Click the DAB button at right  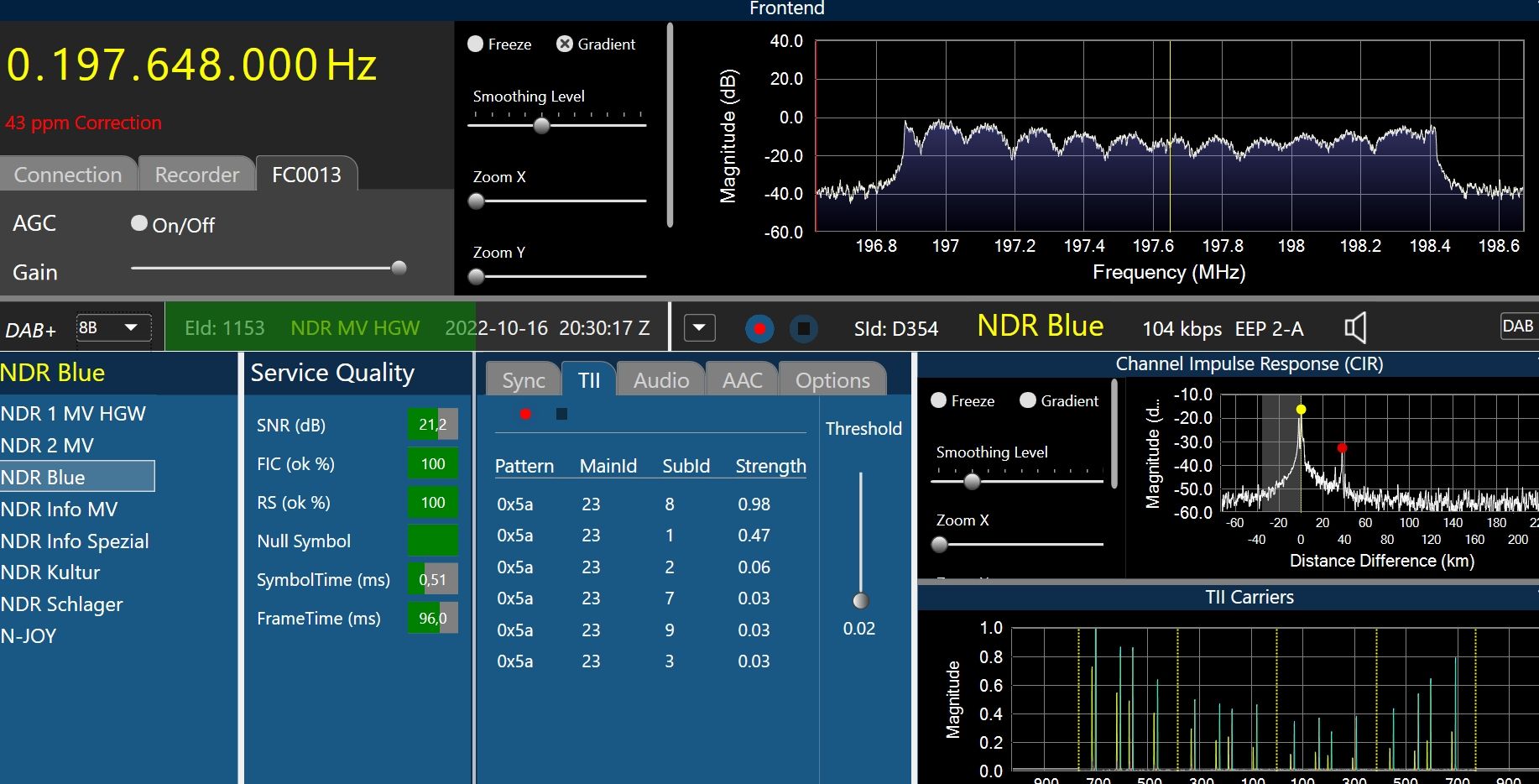1517,327
